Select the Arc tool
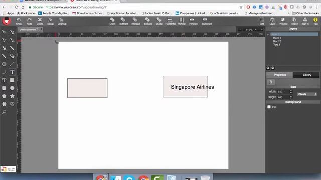This screenshot has height=180, width=321. pyautogui.click(x=4, y=72)
